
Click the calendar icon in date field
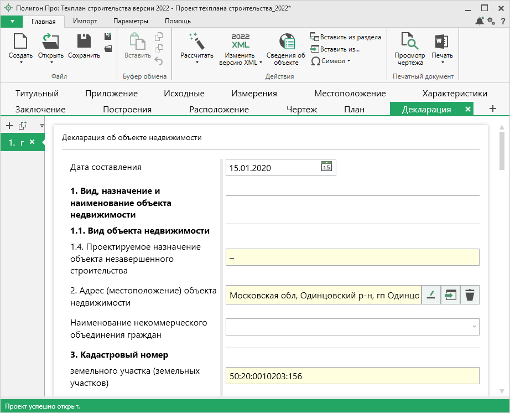coord(326,167)
